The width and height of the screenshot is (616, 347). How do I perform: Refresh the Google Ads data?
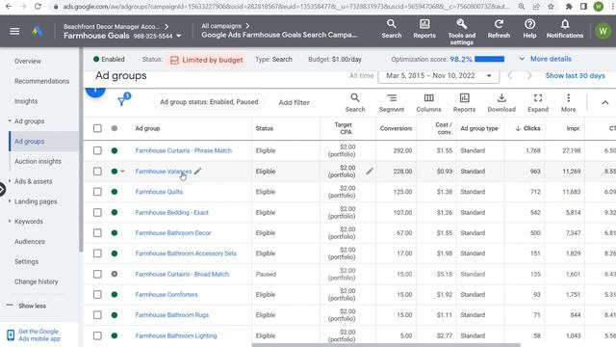coord(499,29)
